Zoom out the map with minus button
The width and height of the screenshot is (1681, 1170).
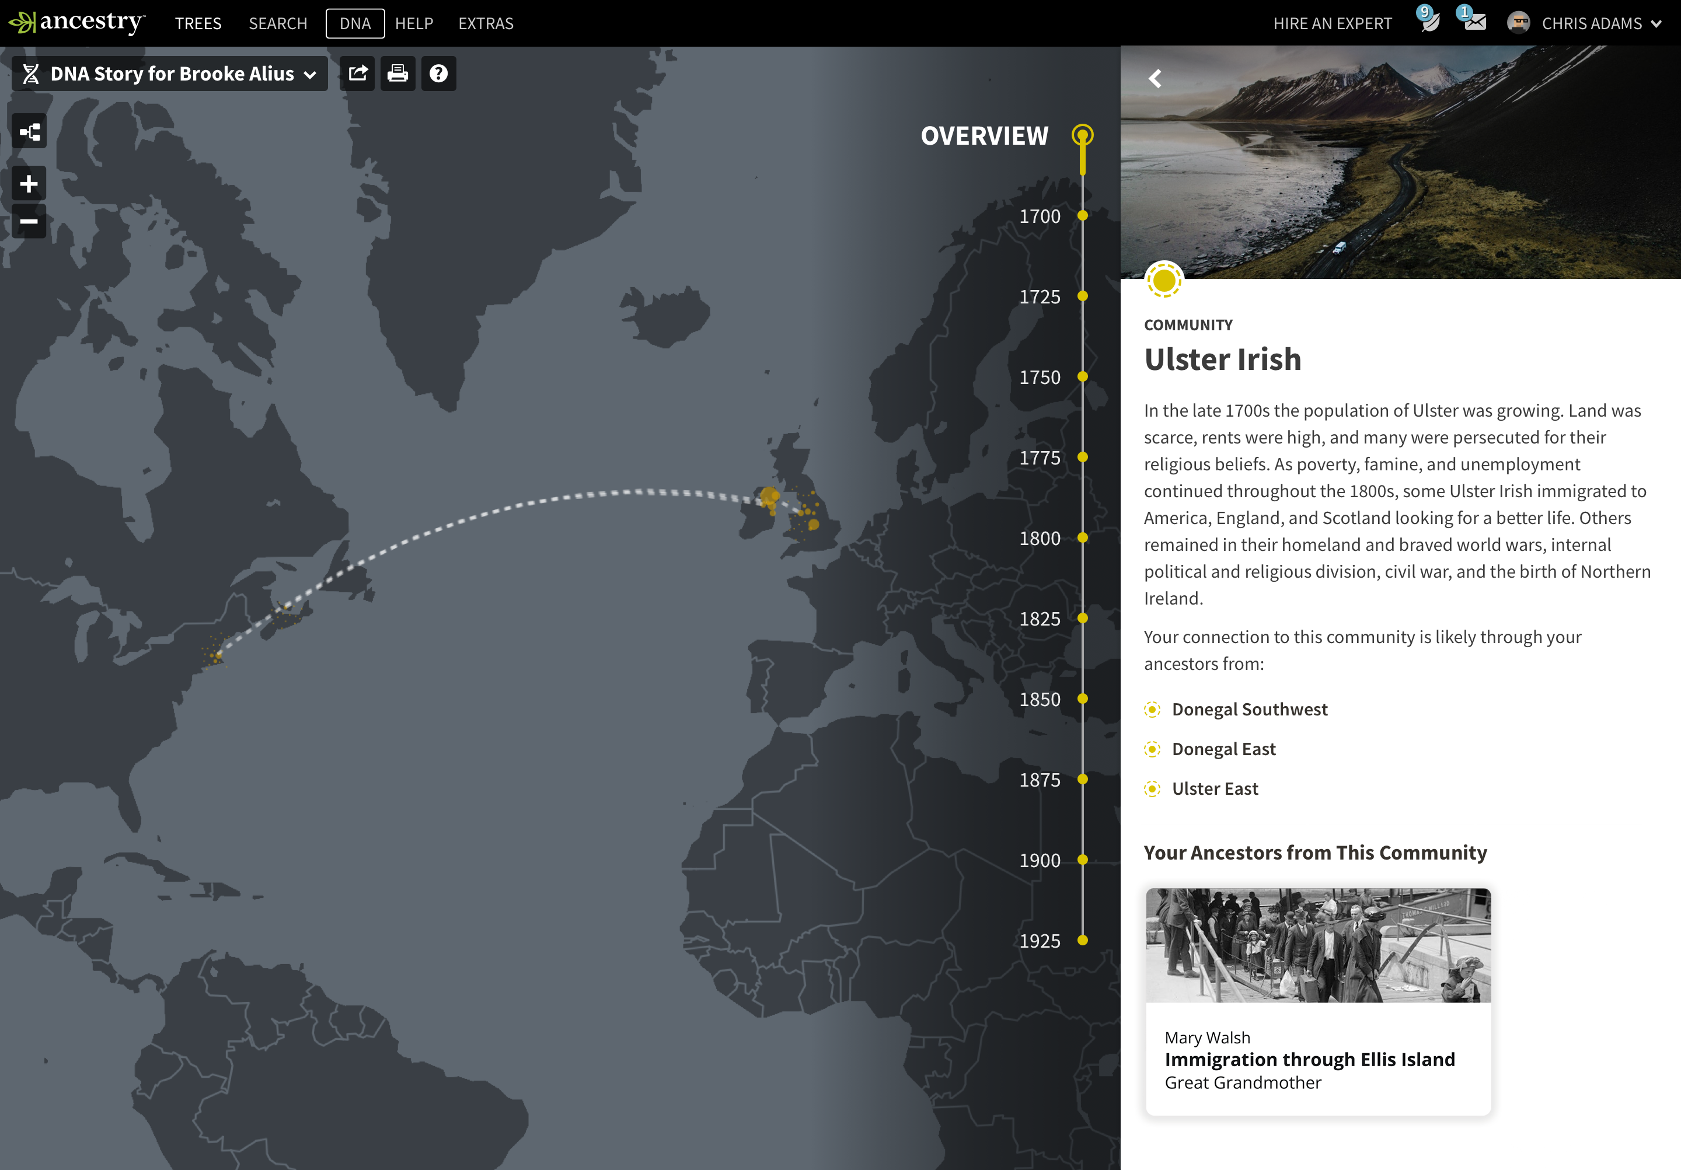click(x=29, y=221)
